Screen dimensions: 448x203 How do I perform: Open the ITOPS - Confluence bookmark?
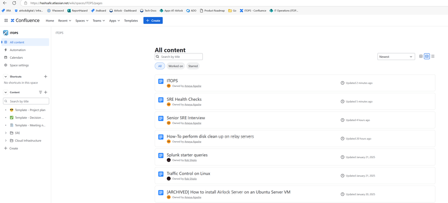point(253,11)
